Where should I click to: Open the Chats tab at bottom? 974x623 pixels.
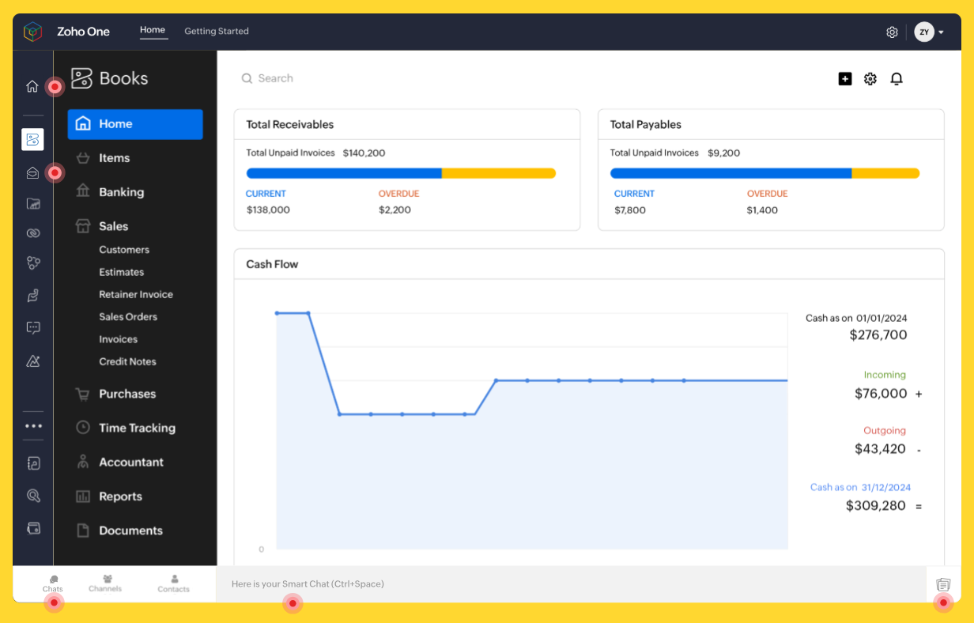pos(53,584)
